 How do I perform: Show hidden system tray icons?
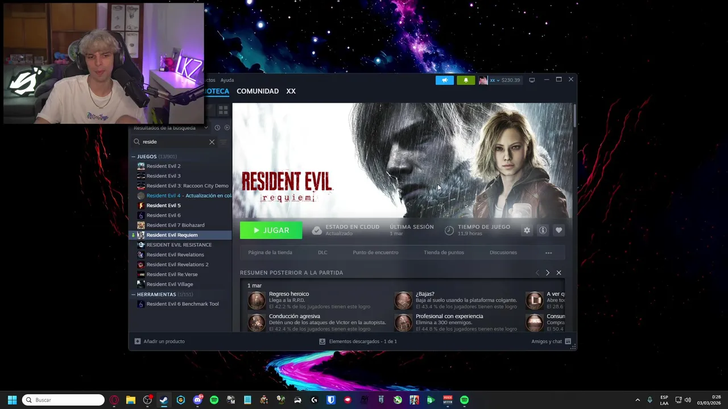(x=637, y=400)
